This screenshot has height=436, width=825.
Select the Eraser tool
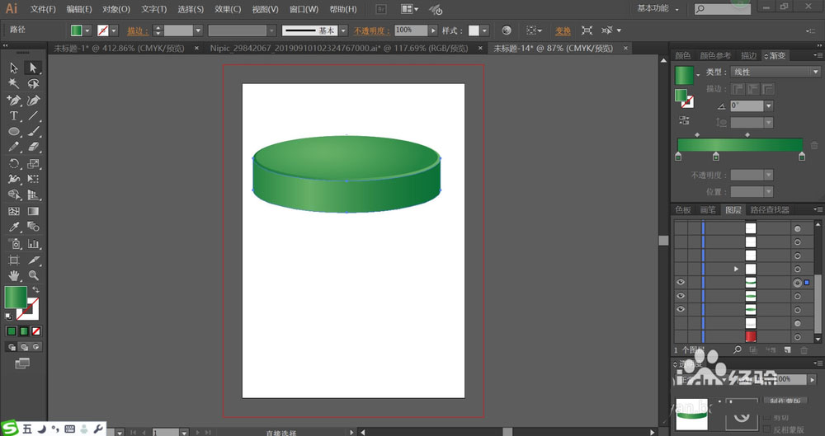coord(33,148)
